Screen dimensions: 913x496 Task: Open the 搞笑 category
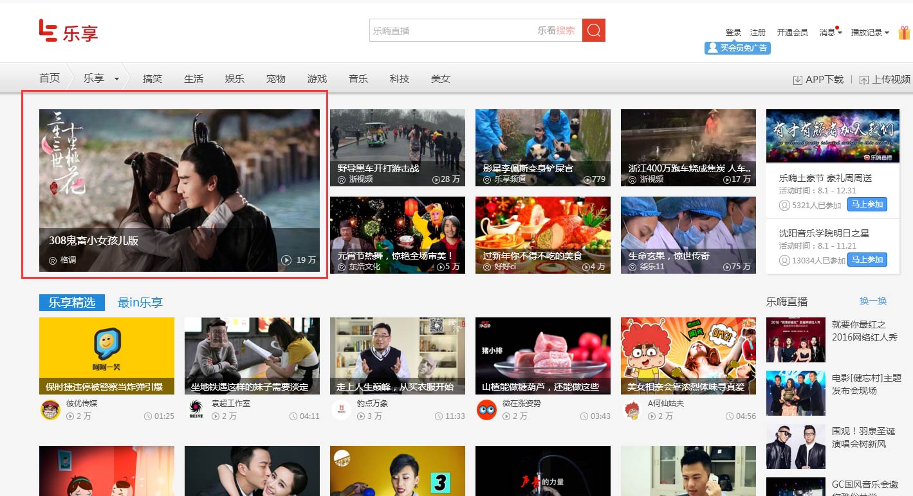152,78
